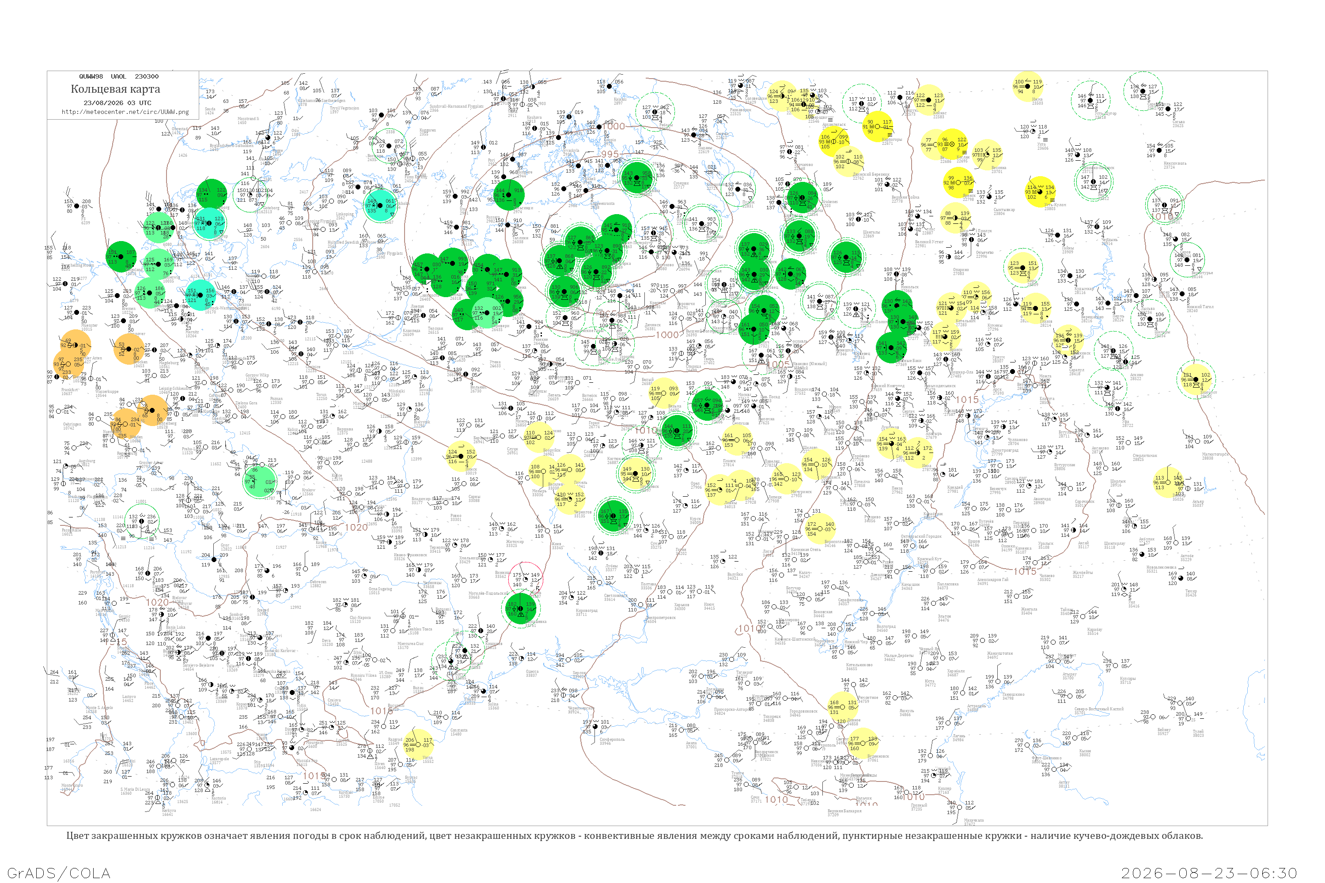Click the map title "Кольцевая карта"

click(x=115, y=89)
